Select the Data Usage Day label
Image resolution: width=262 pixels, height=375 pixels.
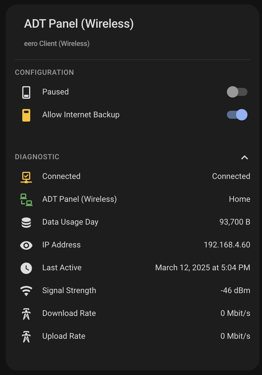pyautogui.click(x=70, y=222)
